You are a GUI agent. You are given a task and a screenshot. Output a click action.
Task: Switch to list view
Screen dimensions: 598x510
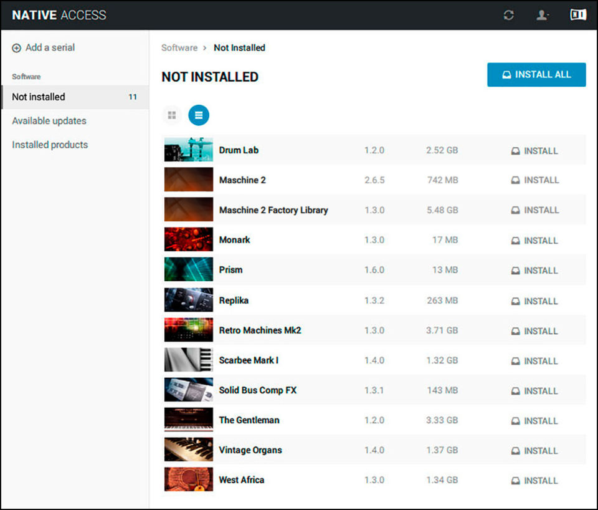tap(199, 115)
